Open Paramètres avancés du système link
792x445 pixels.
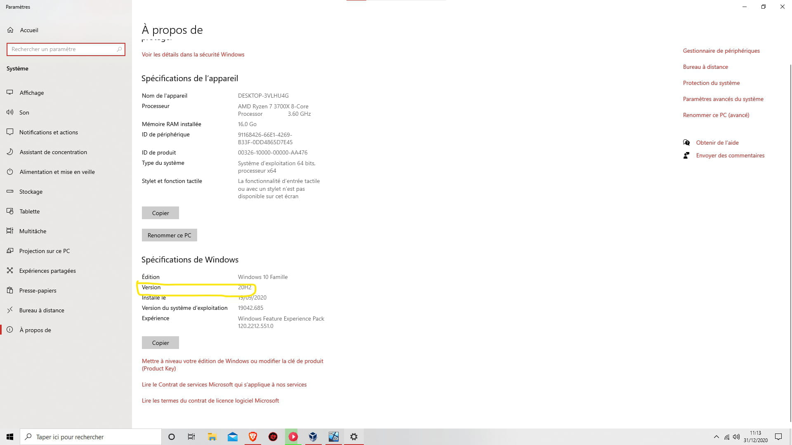coord(723,99)
